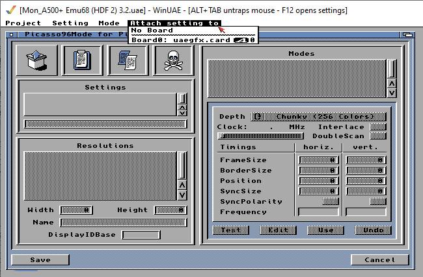The width and height of the screenshot is (423, 277).
Task: Click the WinUAE checkmark title icon
Action: pyautogui.click(x=11, y=10)
